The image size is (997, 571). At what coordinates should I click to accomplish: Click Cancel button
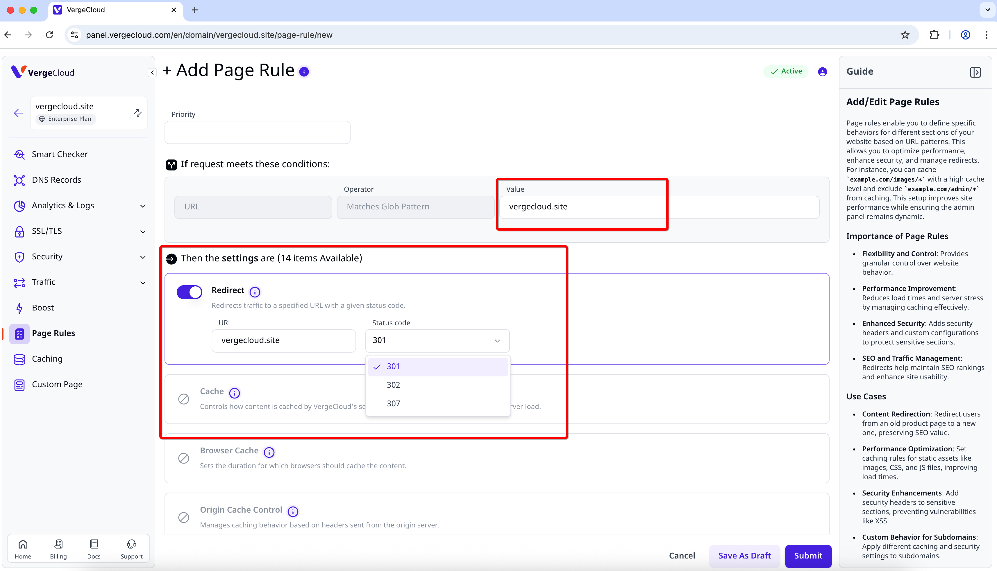point(682,555)
